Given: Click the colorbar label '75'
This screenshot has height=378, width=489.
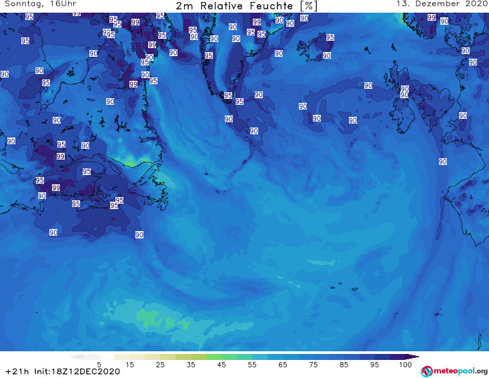Looking at the screenshot, I should click(314, 365).
